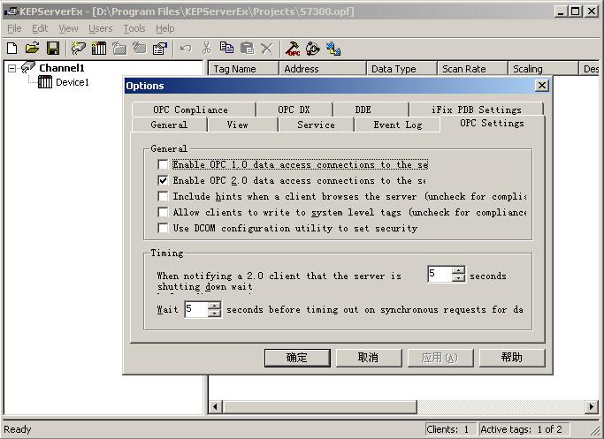The width and height of the screenshot is (604, 439).
Task: Click the Device1 device icon in tree
Action: pos(45,82)
